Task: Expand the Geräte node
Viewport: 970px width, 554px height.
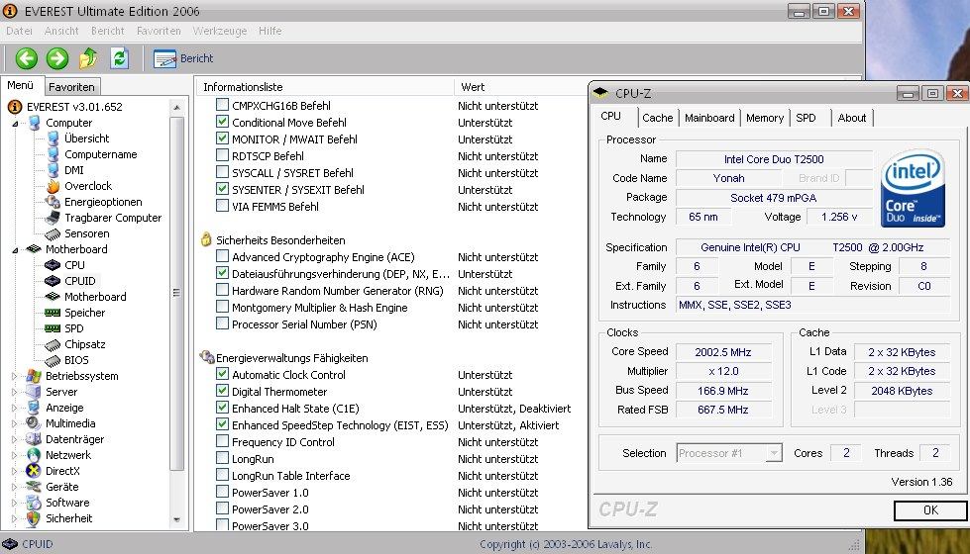Action: pyautogui.click(x=14, y=487)
